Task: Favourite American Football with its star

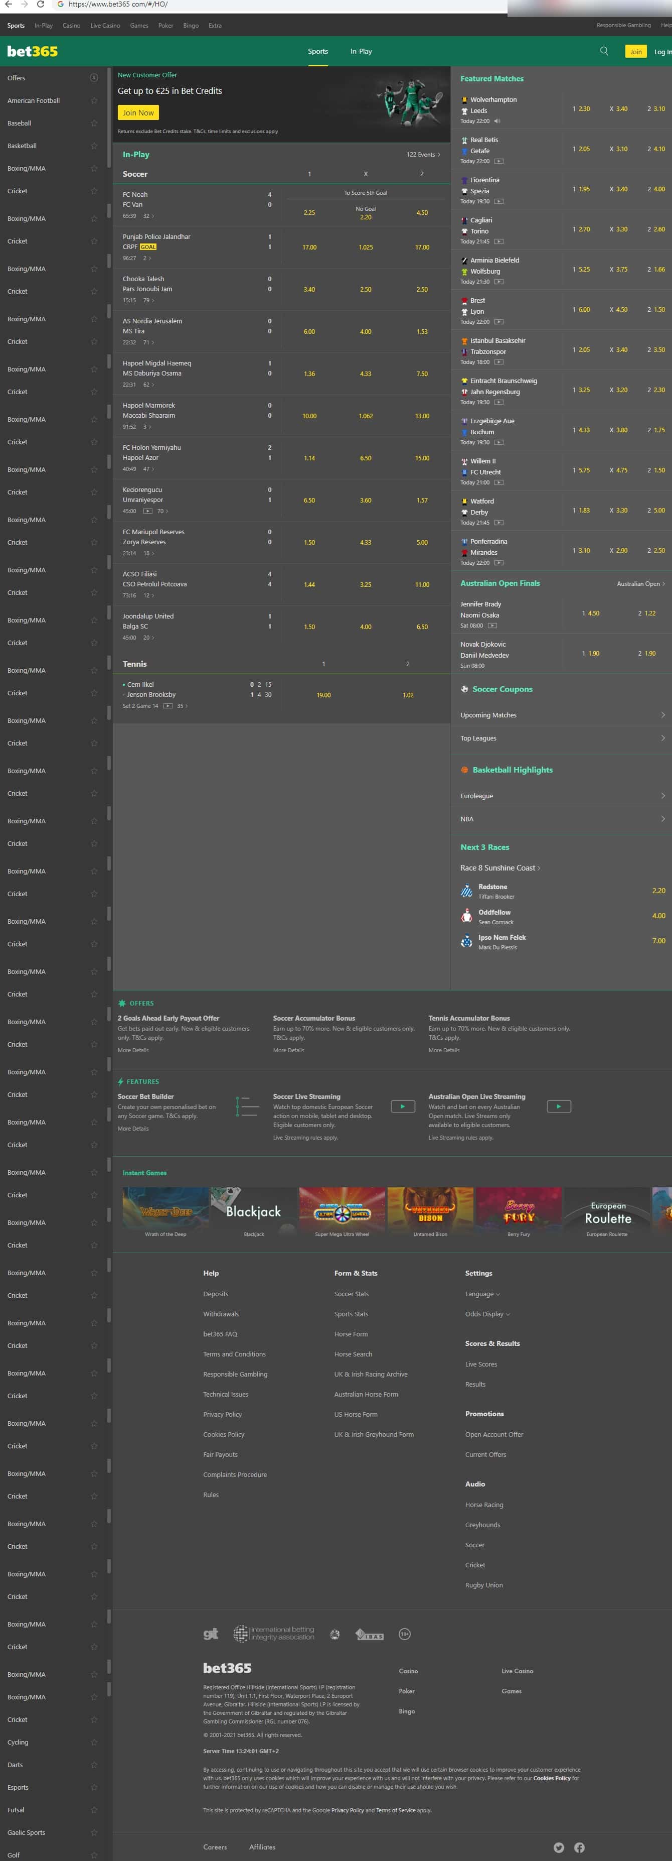Action: click(x=94, y=100)
